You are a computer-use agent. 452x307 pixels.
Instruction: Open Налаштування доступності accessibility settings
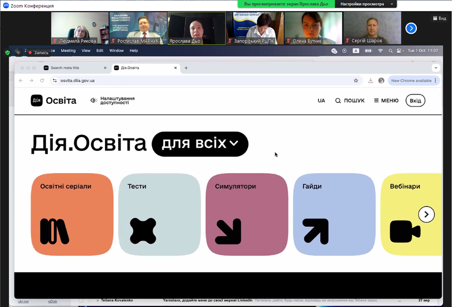[x=112, y=100]
